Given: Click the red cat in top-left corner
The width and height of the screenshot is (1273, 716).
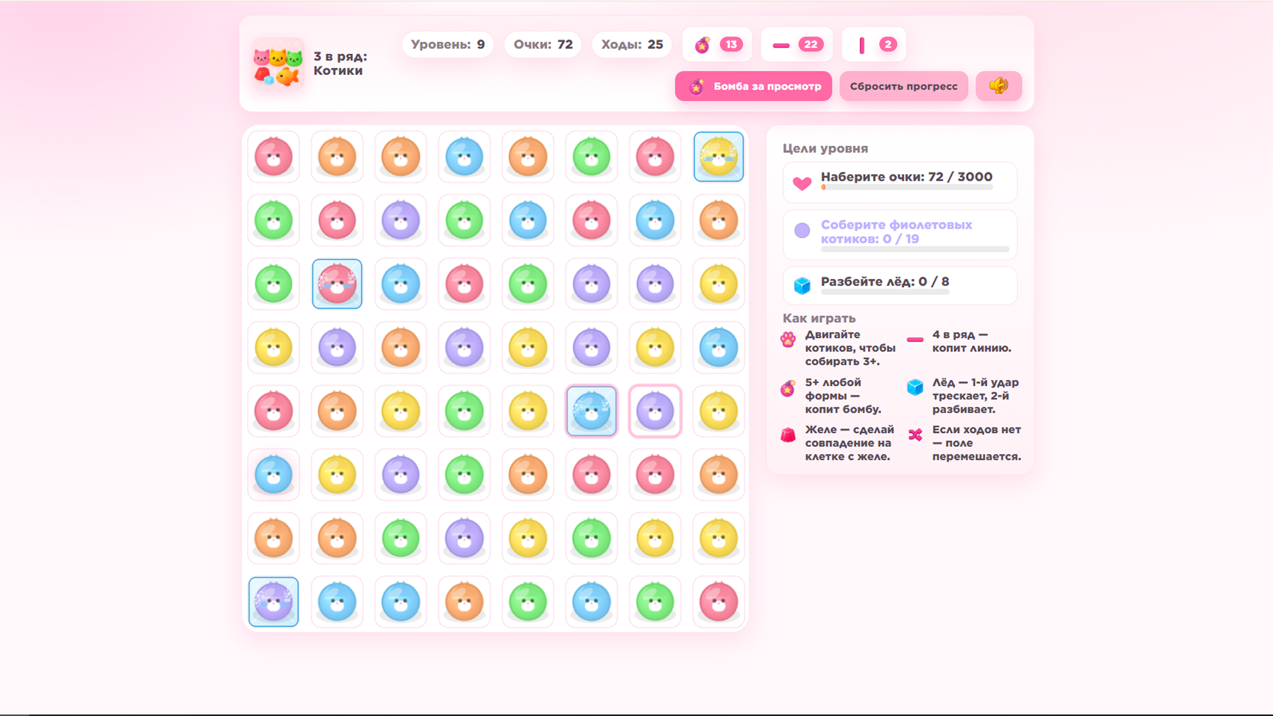Looking at the screenshot, I should click(273, 156).
